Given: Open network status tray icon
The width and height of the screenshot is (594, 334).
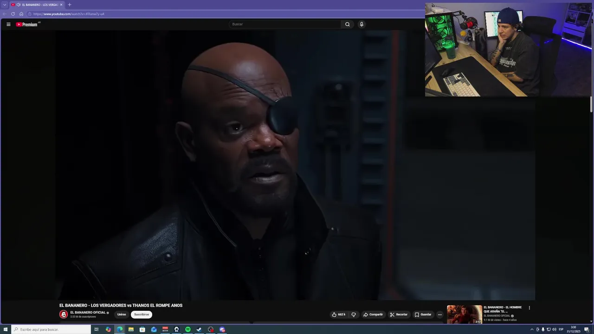Looking at the screenshot, I should coord(549,329).
